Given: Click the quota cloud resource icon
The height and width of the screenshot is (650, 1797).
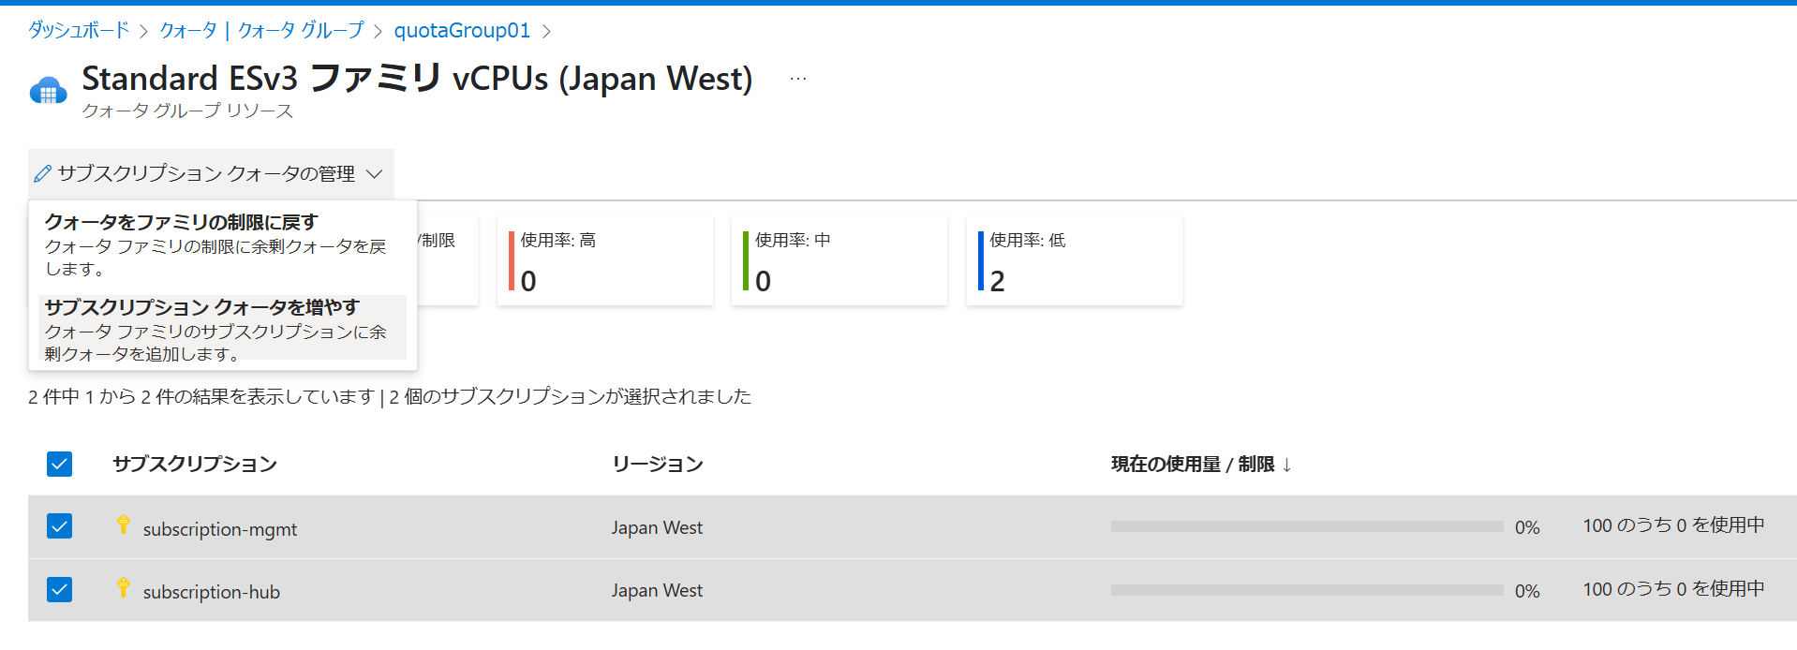Looking at the screenshot, I should point(48,91).
